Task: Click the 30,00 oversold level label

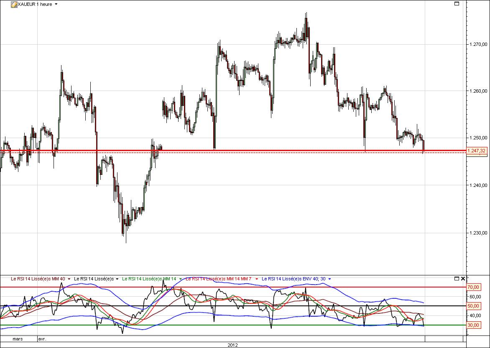Action: [x=473, y=325]
